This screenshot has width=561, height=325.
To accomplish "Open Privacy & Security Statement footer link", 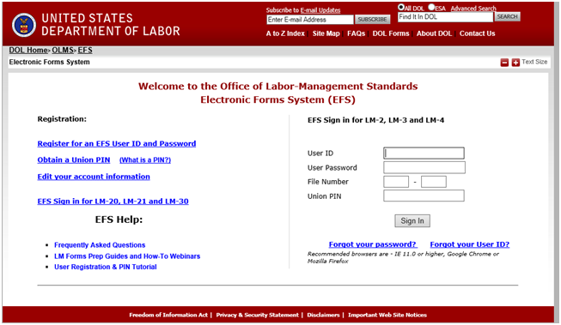I will coord(257,315).
